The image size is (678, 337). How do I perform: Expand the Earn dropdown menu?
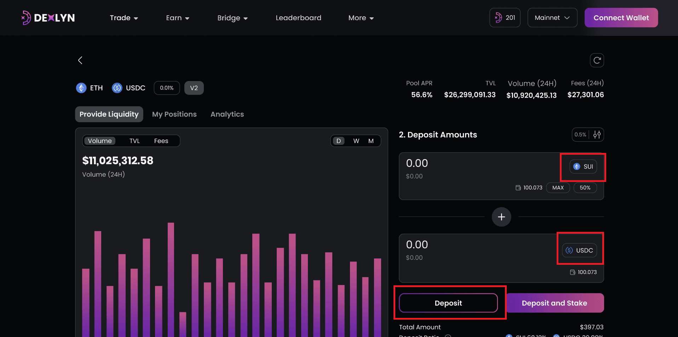coord(177,18)
